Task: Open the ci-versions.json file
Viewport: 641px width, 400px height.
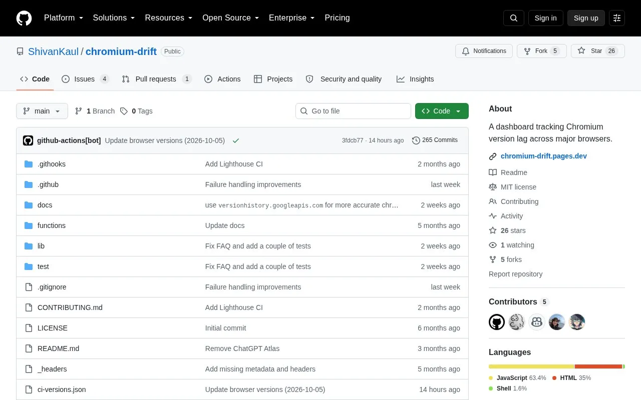Action: pyautogui.click(x=62, y=389)
